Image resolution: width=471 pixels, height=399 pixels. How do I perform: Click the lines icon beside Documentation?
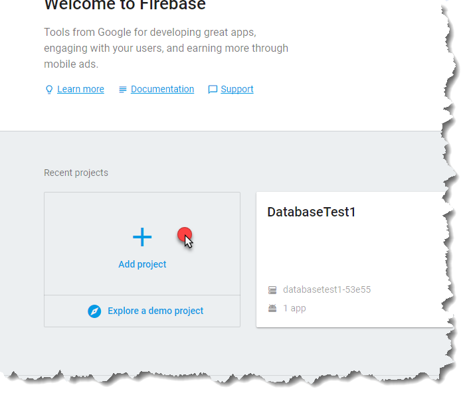click(122, 90)
